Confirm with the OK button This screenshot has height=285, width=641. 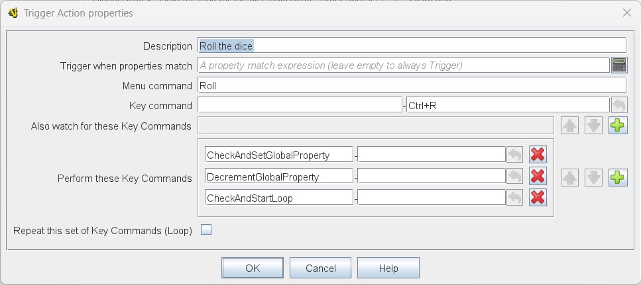[x=253, y=268]
